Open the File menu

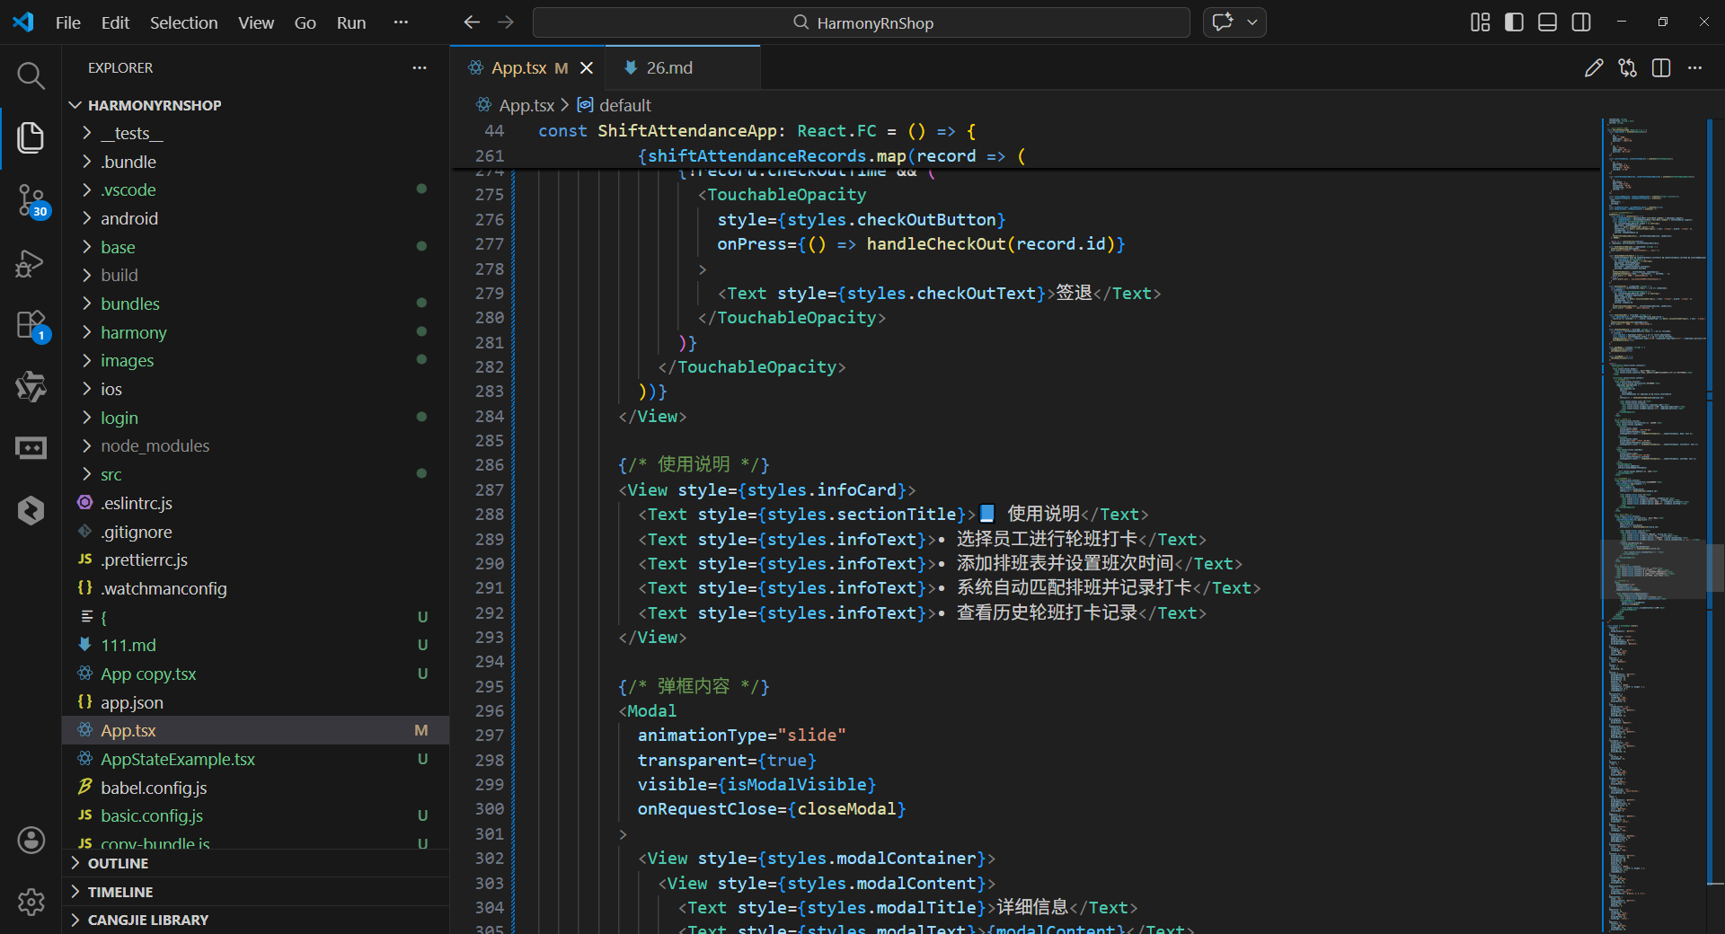pos(68,22)
